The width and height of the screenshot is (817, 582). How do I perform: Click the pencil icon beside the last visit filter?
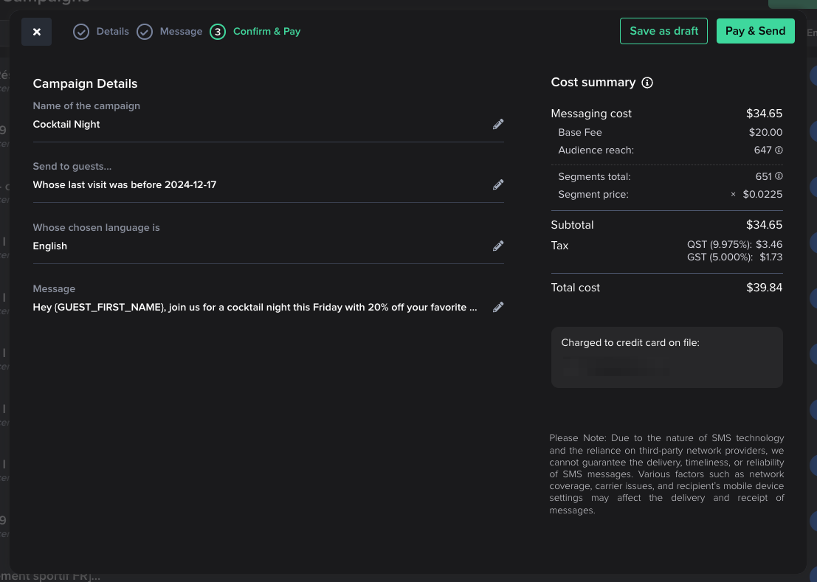pos(498,185)
